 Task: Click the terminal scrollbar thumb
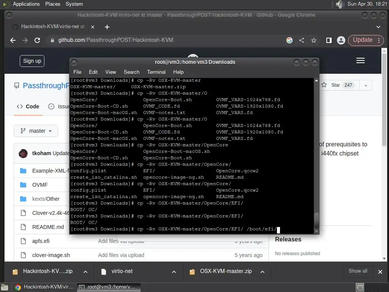[316, 220]
